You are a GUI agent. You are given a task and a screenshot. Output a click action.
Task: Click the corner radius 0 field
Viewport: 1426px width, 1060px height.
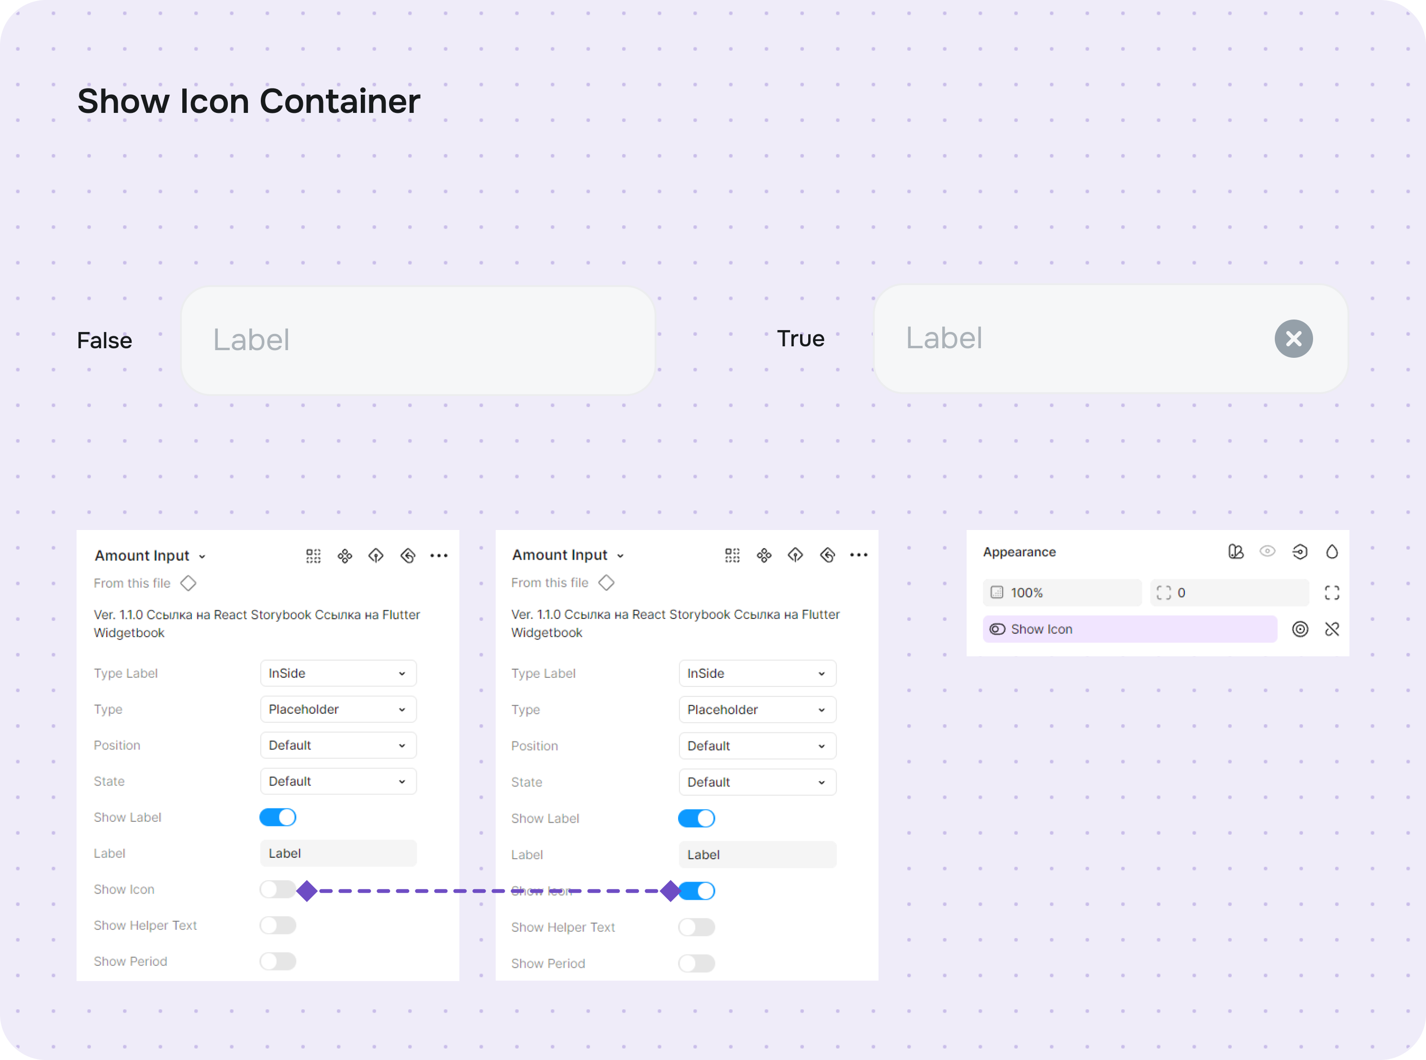coord(1229,593)
